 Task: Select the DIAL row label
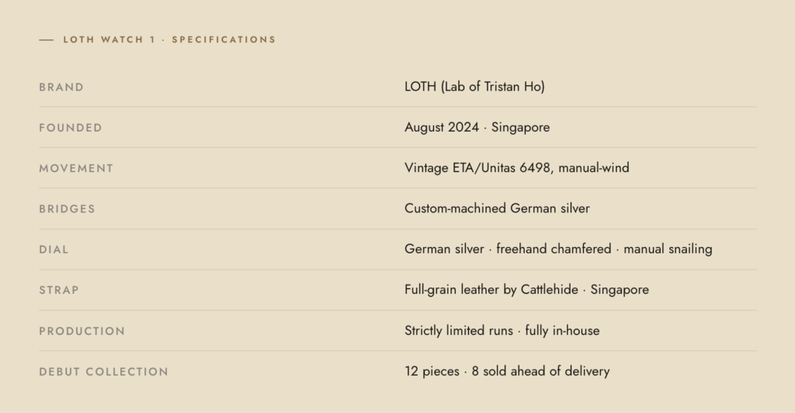(x=54, y=250)
